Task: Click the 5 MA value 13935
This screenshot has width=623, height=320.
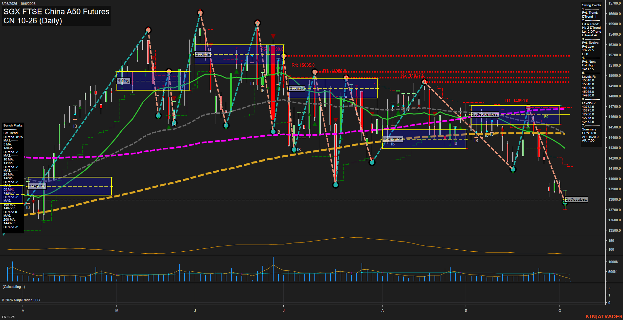Action: [8, 148]
